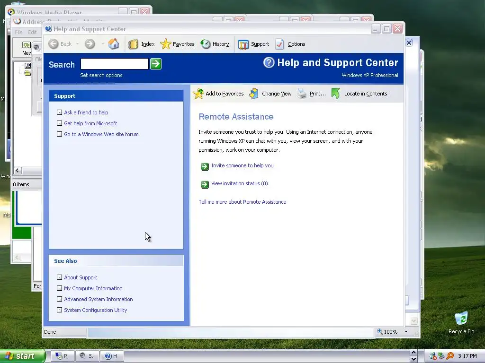Go back with the Back arrow icon
This screenshot has width=485, height=363.
(x=53, y=44)
